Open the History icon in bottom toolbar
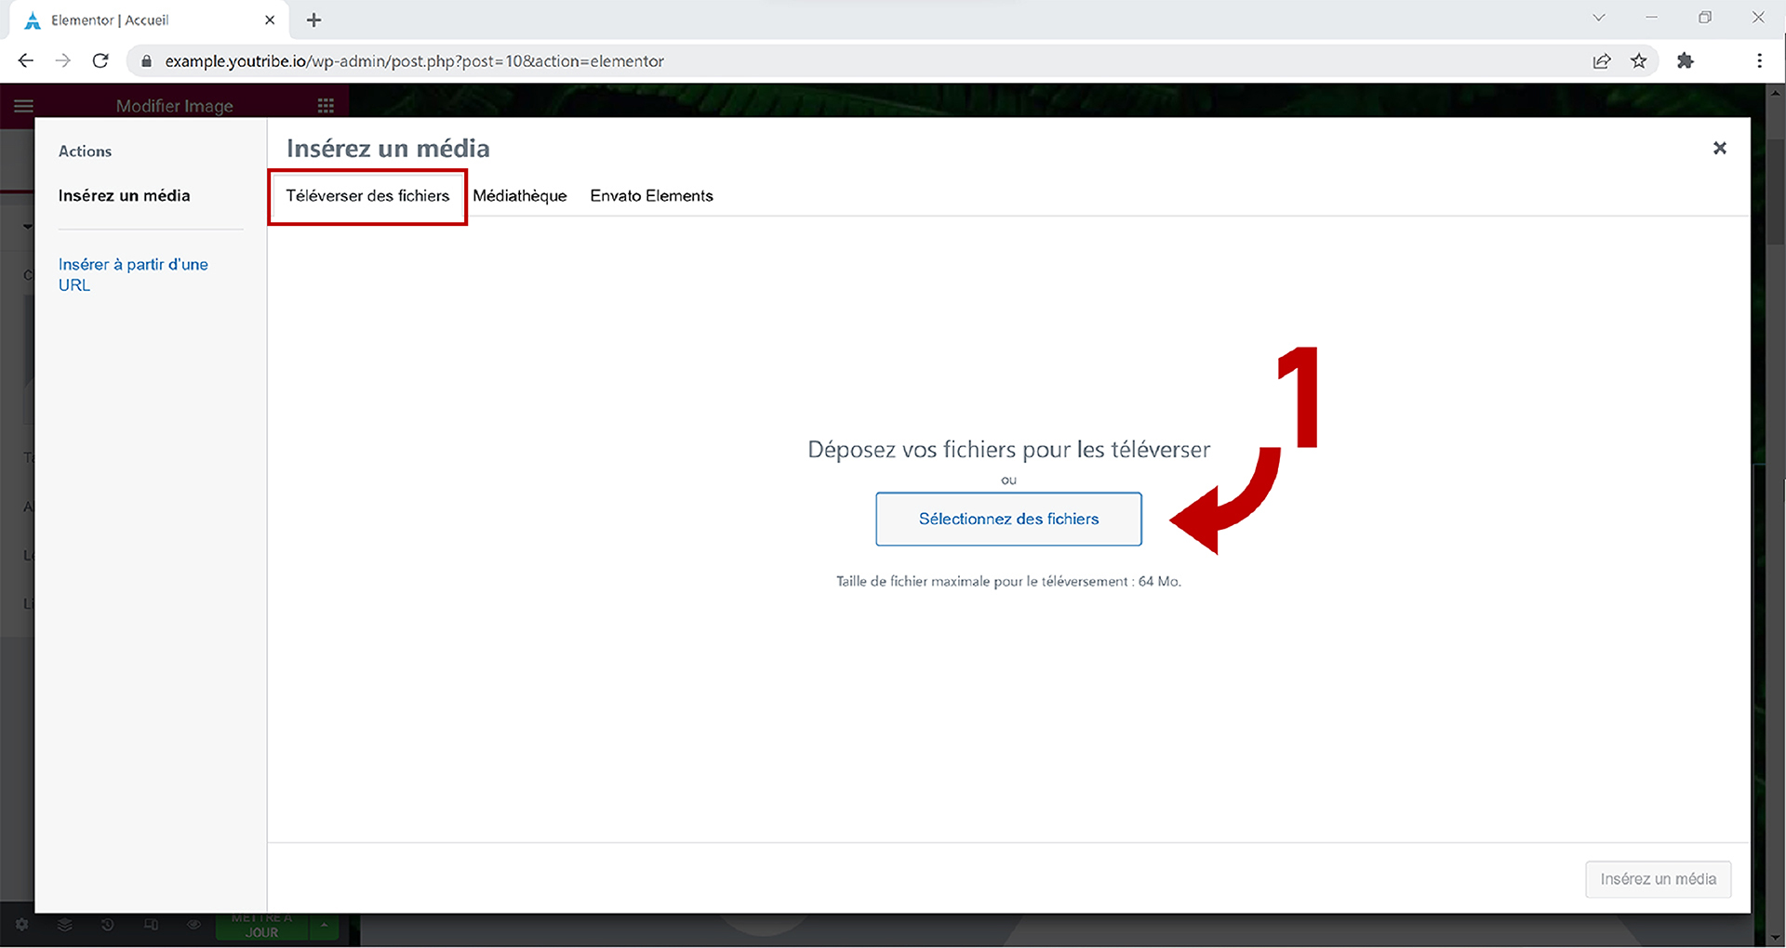The height and width of the screenshot is (948, 1786). (108, 925)
